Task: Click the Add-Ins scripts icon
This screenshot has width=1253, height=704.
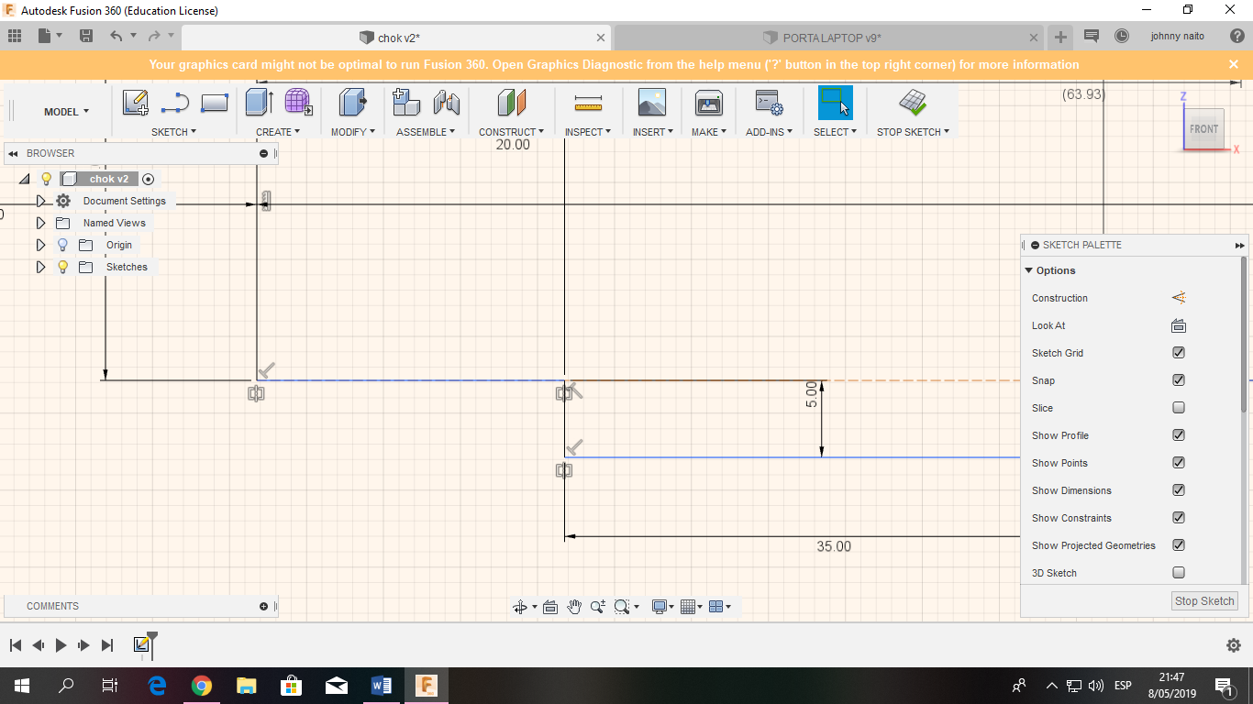Action: click(x=769, y=103)
